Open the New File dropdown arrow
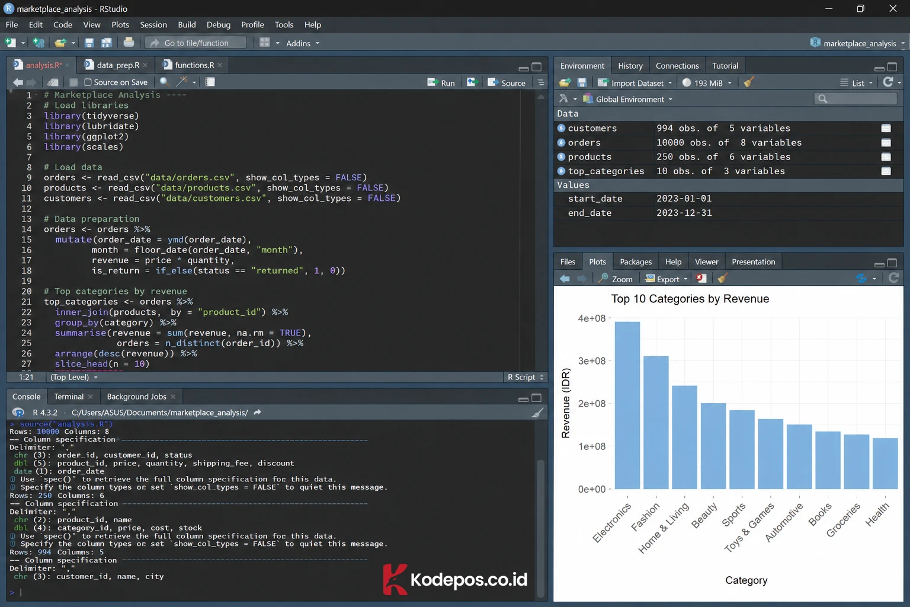Image resolution: width=910 pixels, height=607 pixels. tap(23, 43)
